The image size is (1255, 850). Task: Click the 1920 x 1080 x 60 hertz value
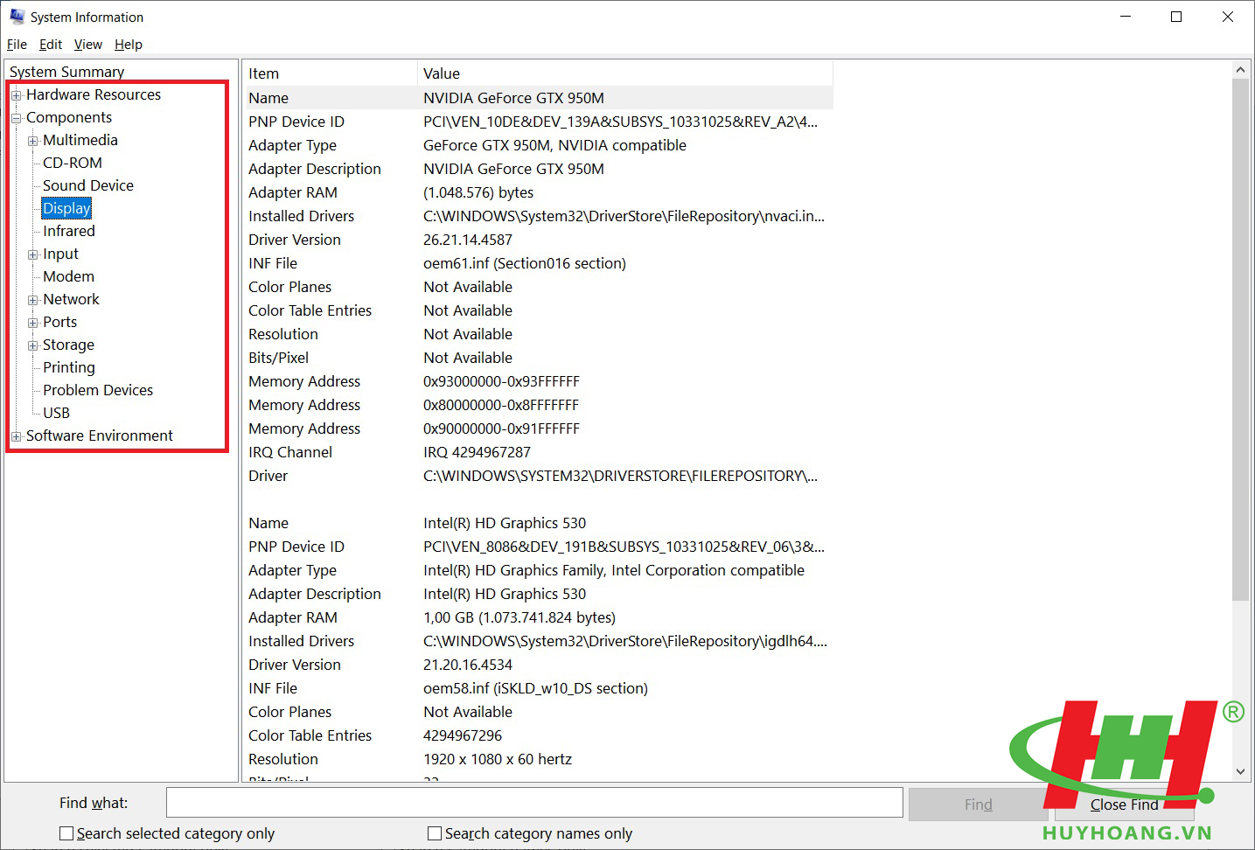click(498, 759)
